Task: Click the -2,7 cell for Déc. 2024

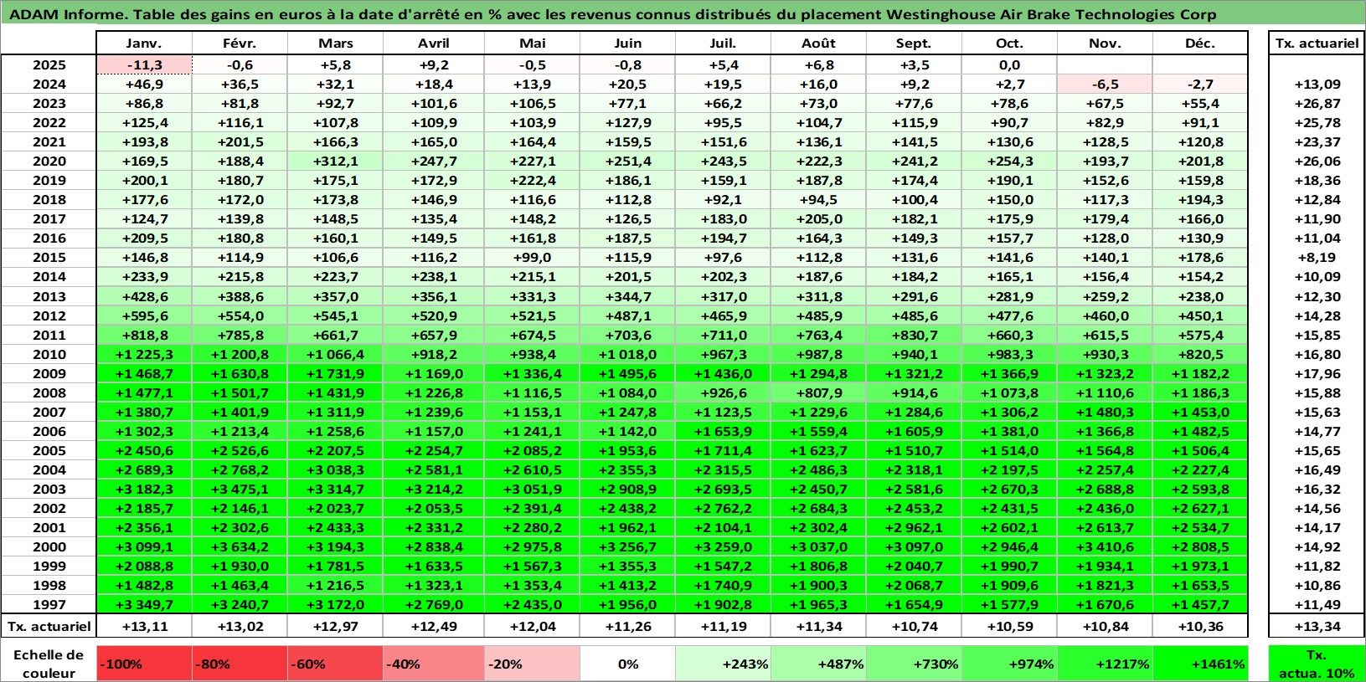Action: (1200, 85)
